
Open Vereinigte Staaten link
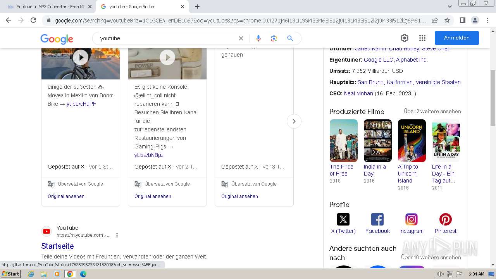pos(438,82)
